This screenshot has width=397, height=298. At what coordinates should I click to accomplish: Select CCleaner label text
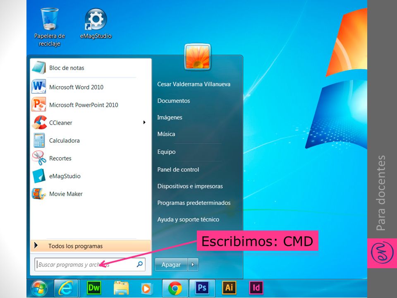click(x=60, y=123)
